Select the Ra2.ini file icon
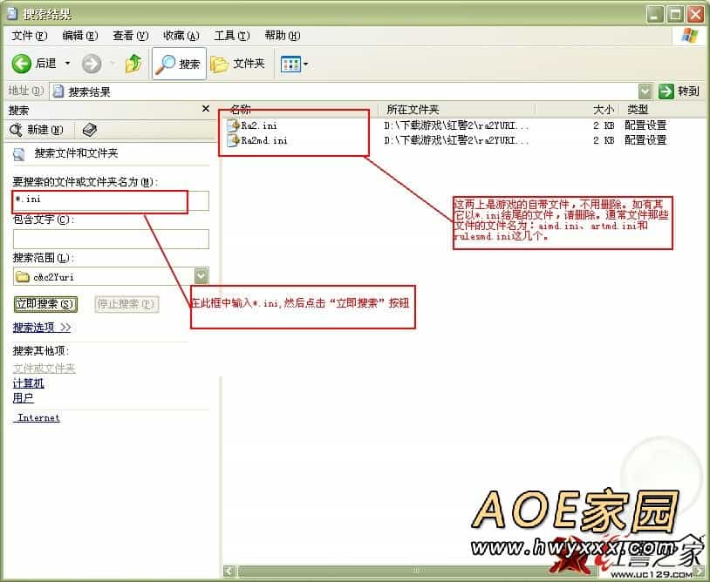Viewport: 710px width, 582px height. 233,125
